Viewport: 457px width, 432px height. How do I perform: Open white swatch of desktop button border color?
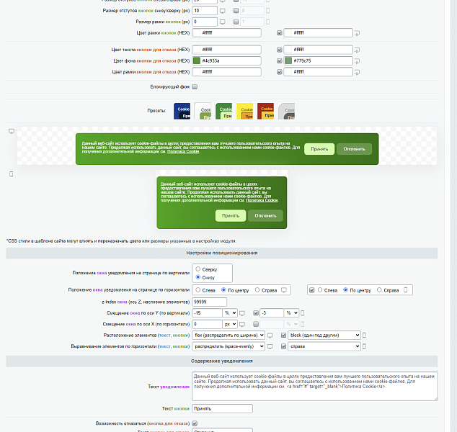click(x=197, y=33)
